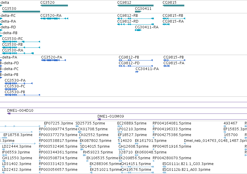Image resolution: width=247 pixels, height=174 pixels.
Task: Select EST SD25735.5prime
Action: (x=90, y=123)
